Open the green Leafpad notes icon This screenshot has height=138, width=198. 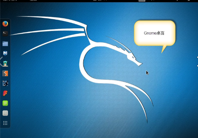coord(5,103)
